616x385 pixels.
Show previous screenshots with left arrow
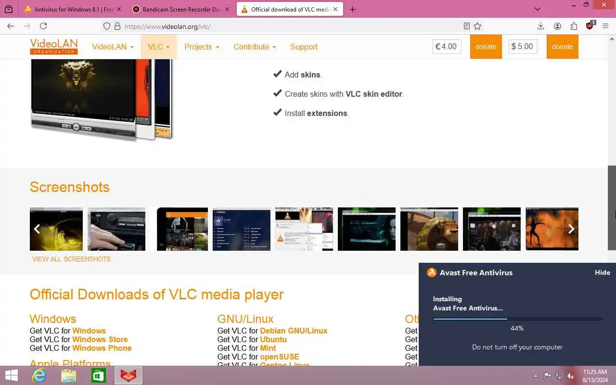(37, 229)
